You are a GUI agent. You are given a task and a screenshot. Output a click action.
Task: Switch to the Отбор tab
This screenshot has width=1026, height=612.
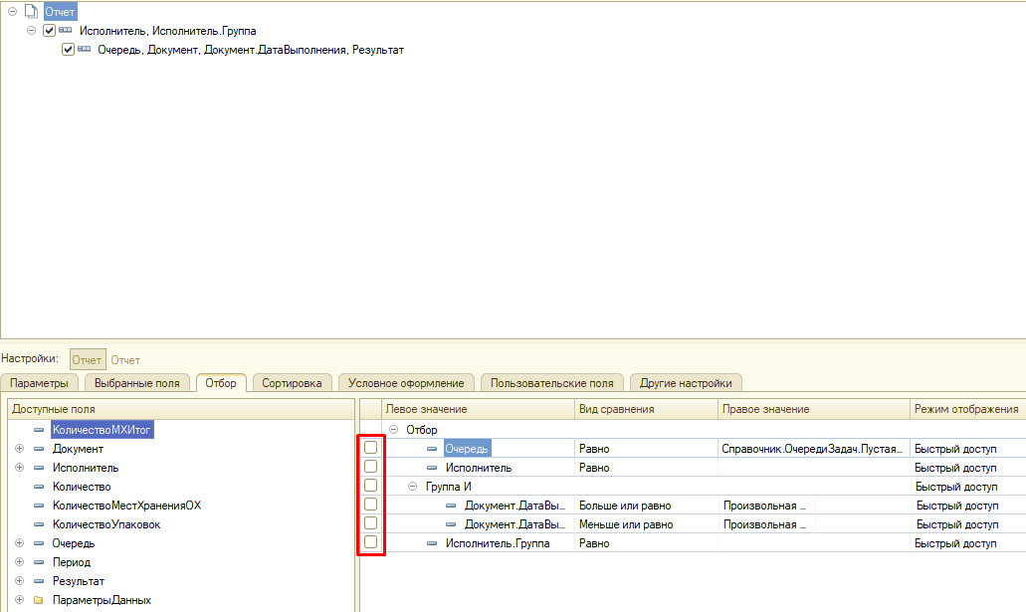221,383
